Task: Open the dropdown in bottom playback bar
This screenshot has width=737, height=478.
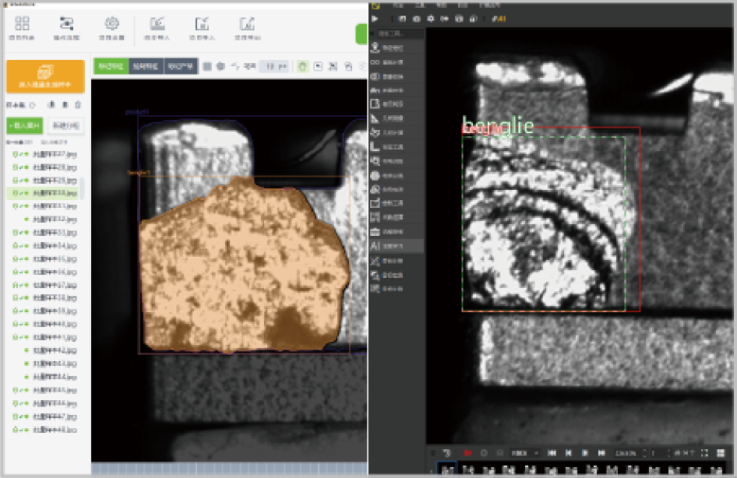Action: [525, 453]
